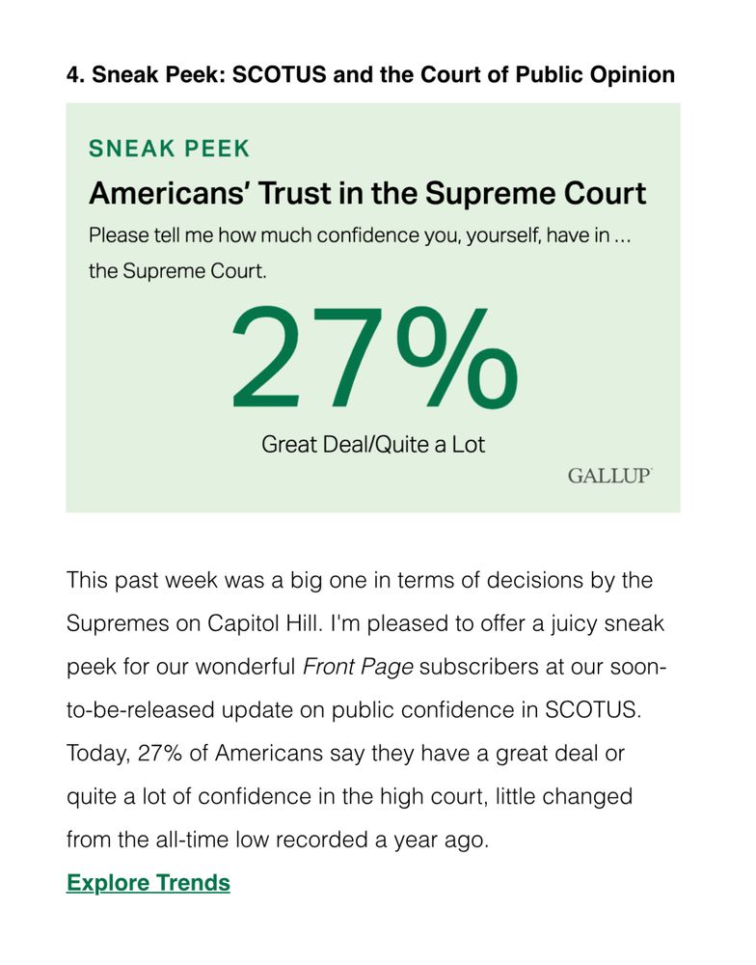The width and height of the screenshot is (756, 965).
Task: Click the line starting quite a lot of confidence
Action: point(349,796)
